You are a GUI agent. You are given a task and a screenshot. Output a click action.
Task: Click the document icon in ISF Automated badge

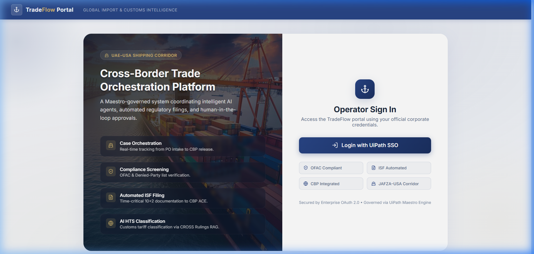(374, 168)
